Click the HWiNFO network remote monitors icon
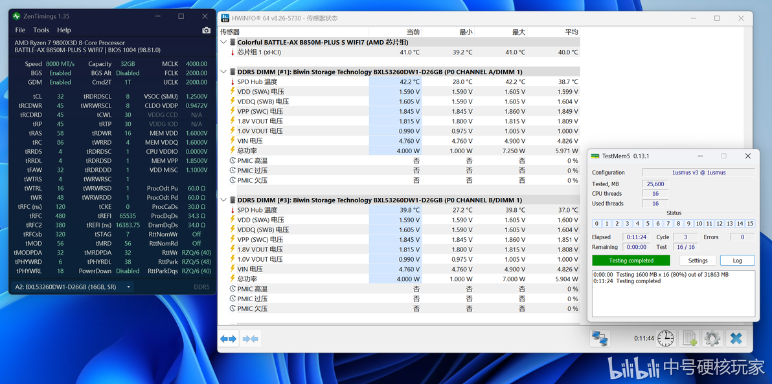The width and height of the screenshot is (772, 384). (600, 338)
